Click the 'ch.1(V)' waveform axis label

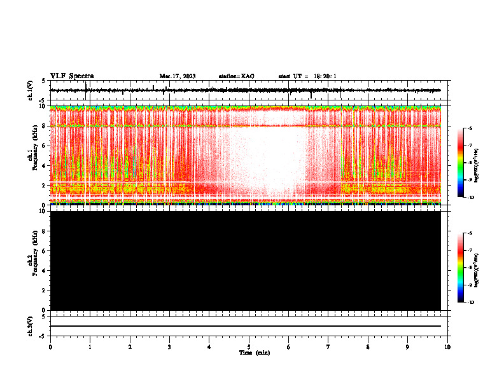pos(31,90)
